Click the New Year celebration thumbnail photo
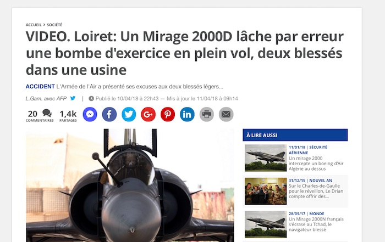 click(266, 192)
